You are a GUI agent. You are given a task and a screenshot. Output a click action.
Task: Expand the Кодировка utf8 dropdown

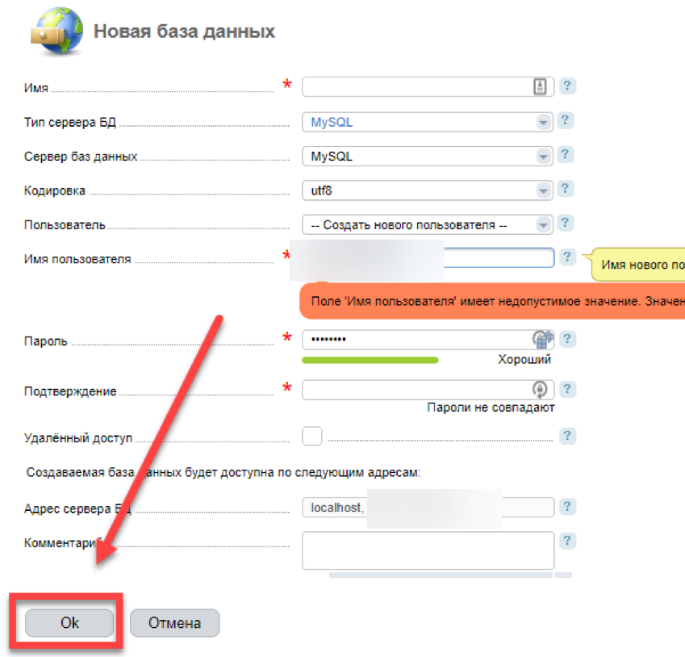(x=428, y=190)
